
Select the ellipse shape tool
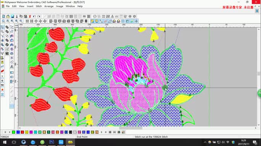[12, 77]
